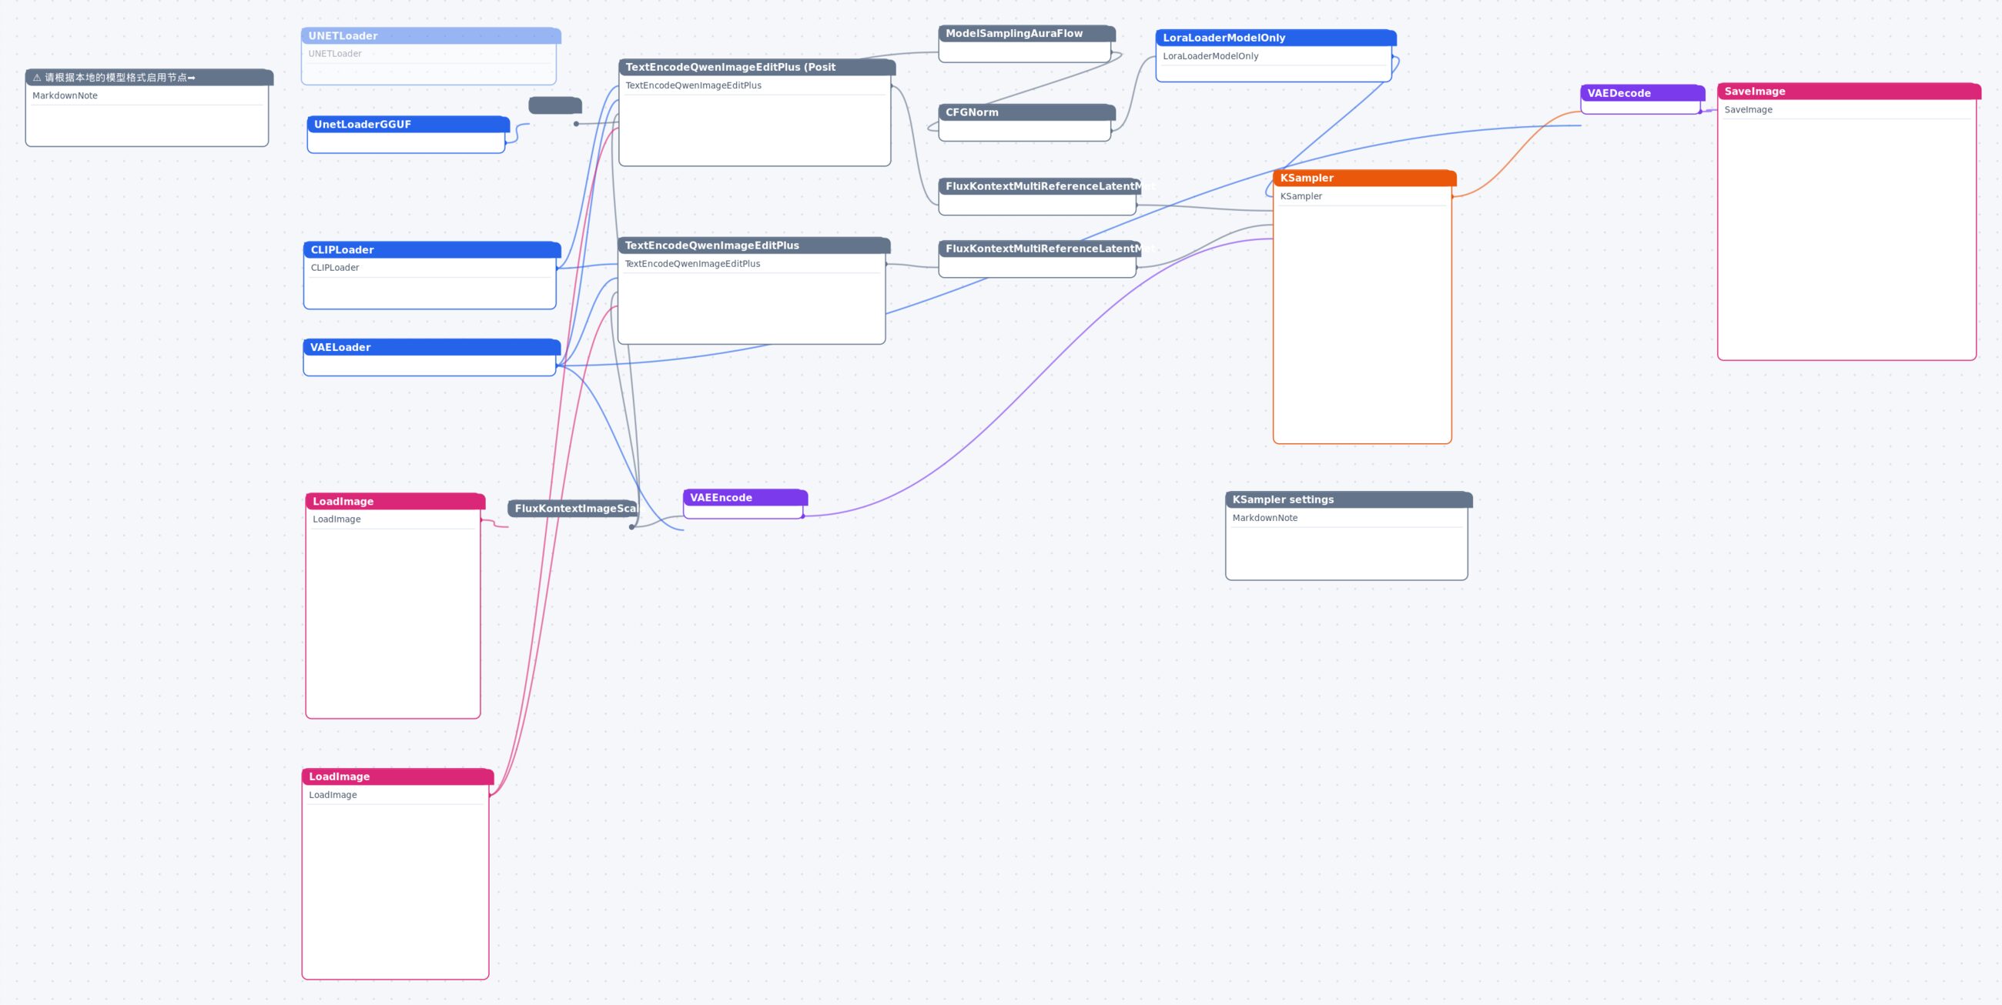Click the VAELoader node header
The width and height of the screenshot is (2002, 1005).
(431, 347)
